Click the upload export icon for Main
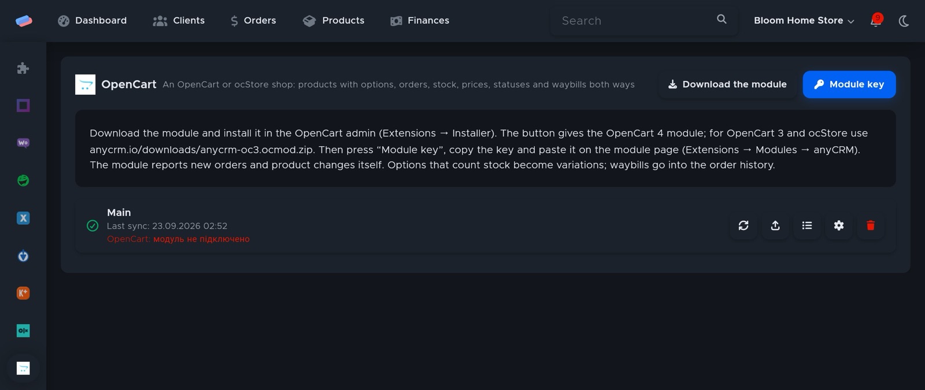Viewport: 925px width, 390px height. point(775,225)
